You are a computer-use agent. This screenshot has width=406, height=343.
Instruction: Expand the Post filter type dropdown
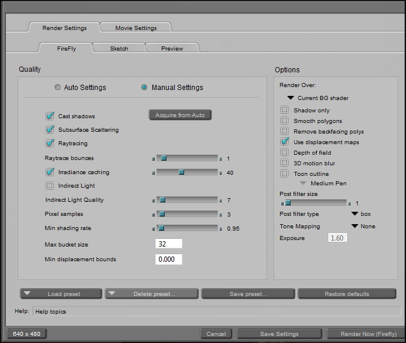click(x=355, y=214)
